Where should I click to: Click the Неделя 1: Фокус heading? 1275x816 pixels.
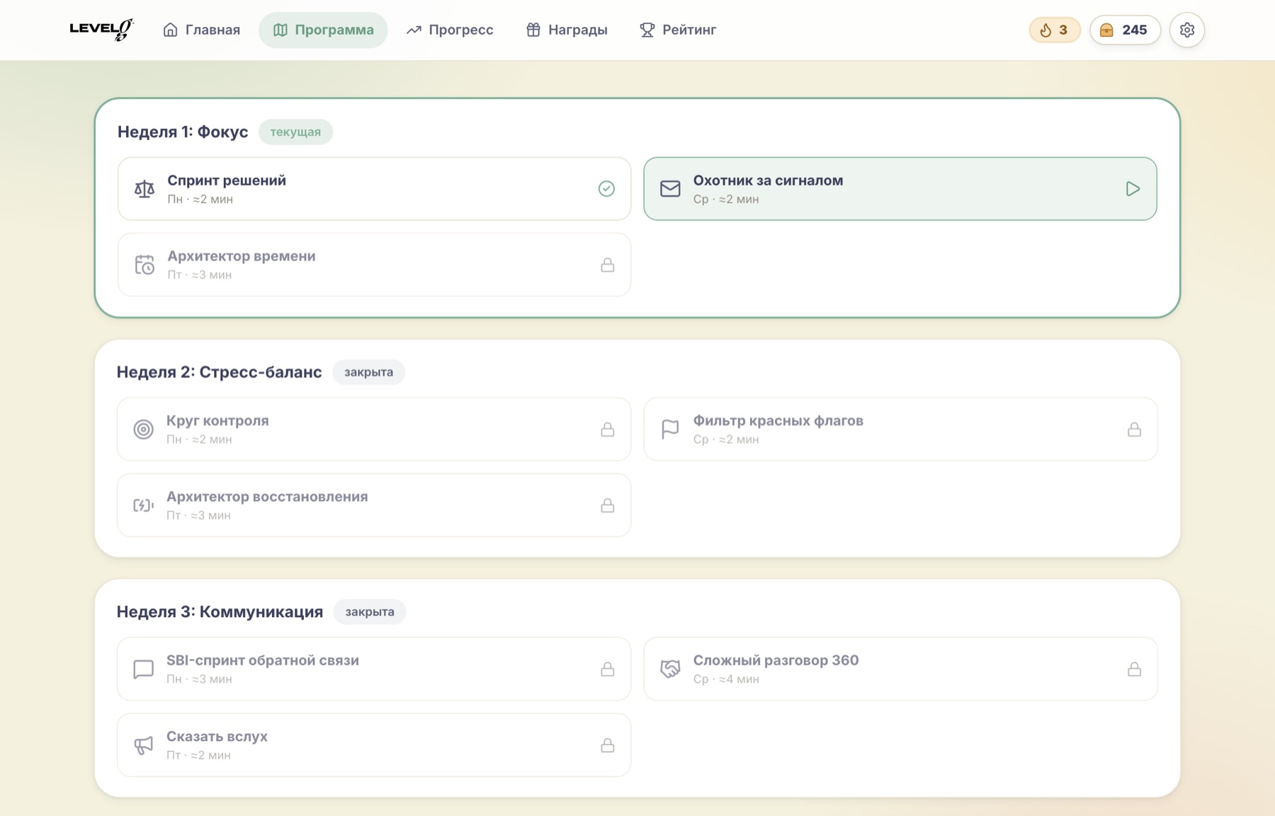183,132
